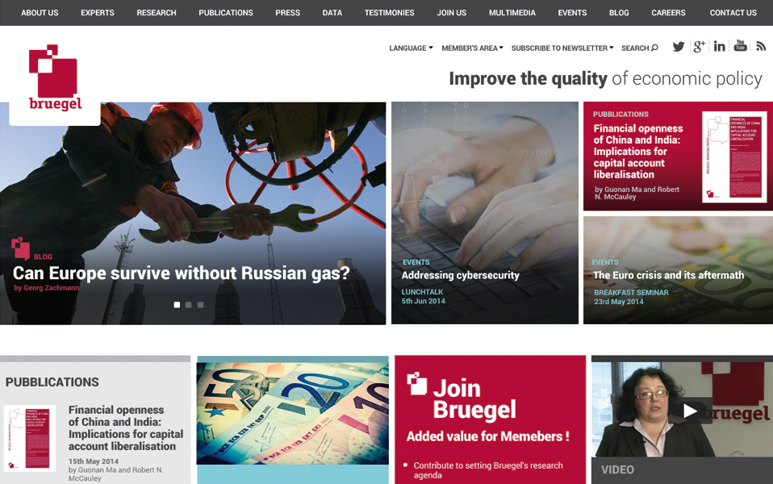Viewport: 773px width, 484px height.
Task: Open Subscribe to Newsletter dropdown
Action: tap(562, 48)
